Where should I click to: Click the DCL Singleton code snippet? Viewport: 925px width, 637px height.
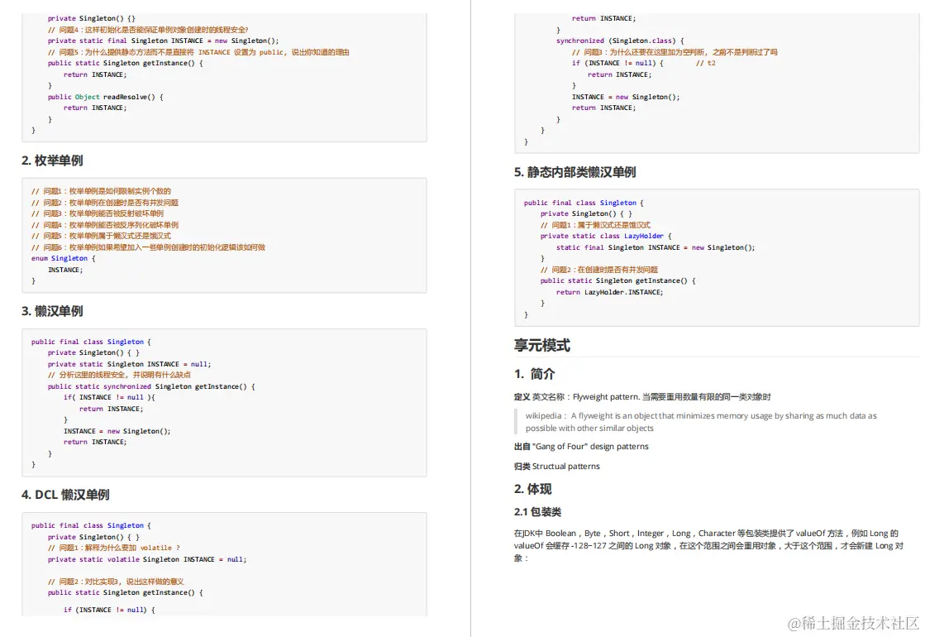223,563
